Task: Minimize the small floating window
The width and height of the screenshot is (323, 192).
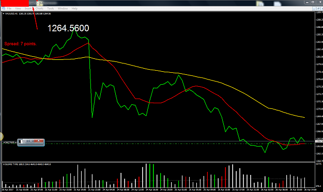Action: click(x=25, y=141)
